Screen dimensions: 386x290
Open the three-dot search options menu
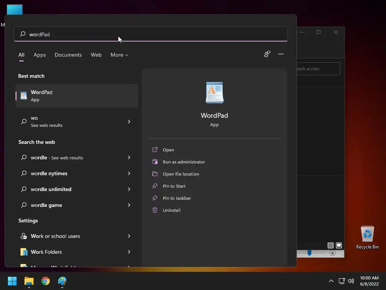point(280,54)
